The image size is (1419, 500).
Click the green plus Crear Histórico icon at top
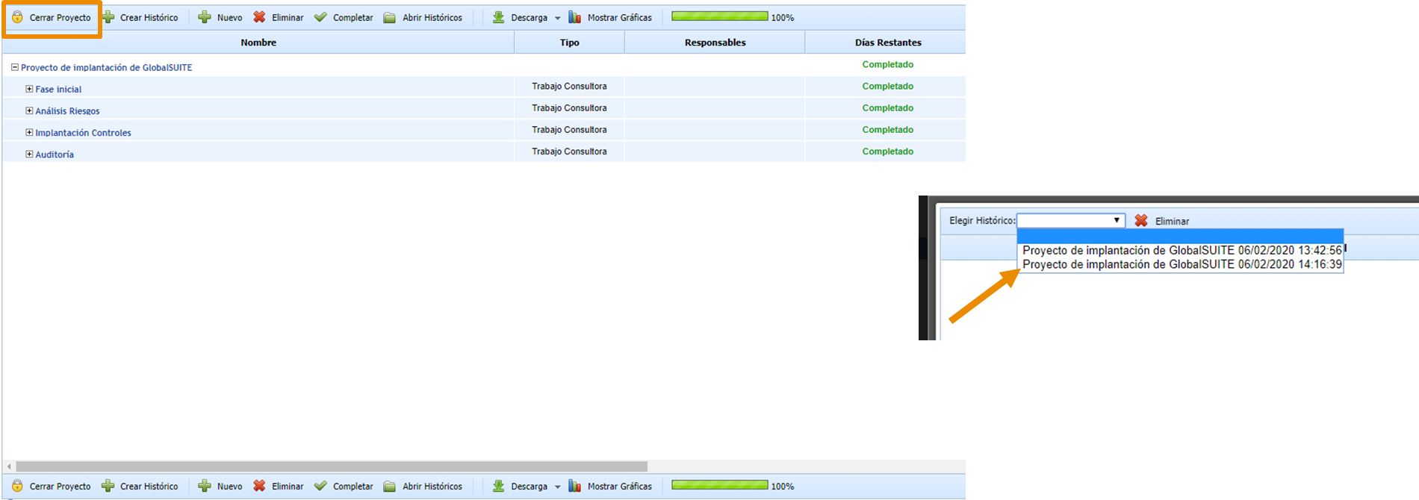pyautogui.click(x=108, y=17)
